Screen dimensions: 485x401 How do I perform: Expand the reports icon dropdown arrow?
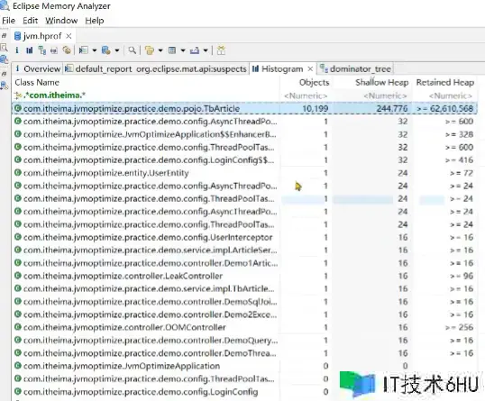coord(95,50)
